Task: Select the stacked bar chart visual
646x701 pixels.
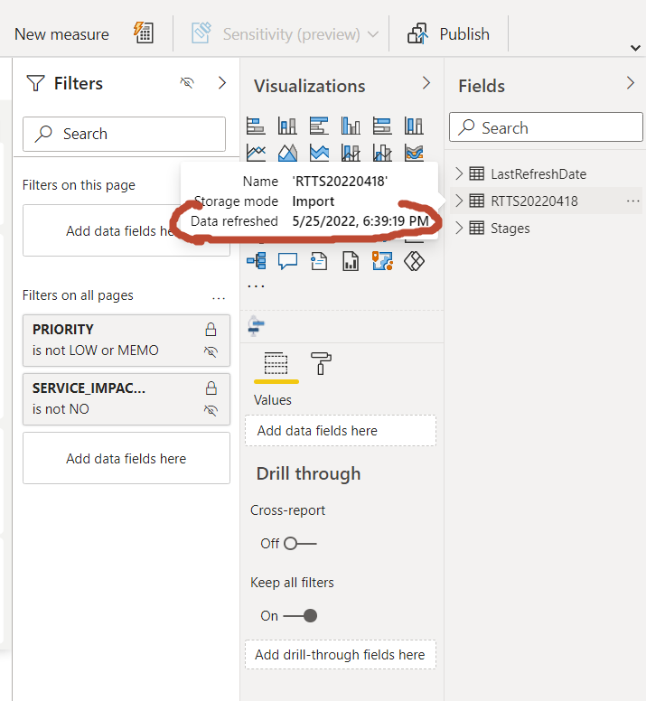Action: pos(256,126)
